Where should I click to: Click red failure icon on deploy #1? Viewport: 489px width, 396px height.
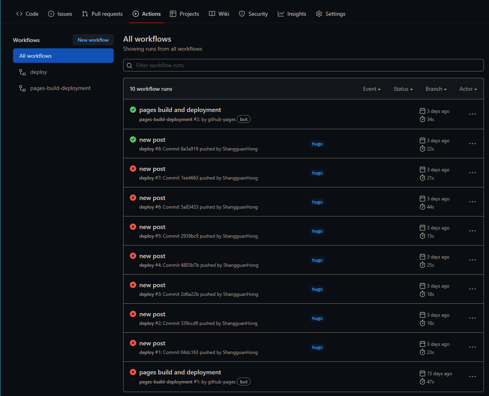click(x=133, y=343)
